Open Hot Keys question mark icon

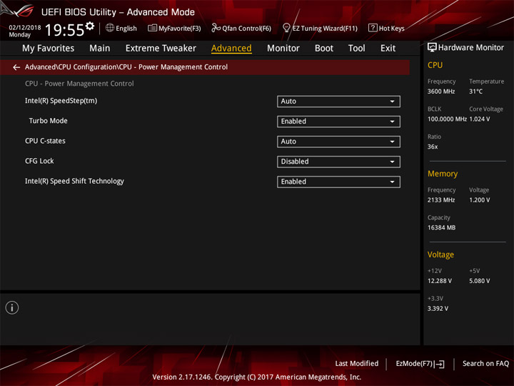click(373, 28)
